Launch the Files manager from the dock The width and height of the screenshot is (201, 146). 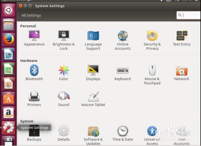[8, 25]
